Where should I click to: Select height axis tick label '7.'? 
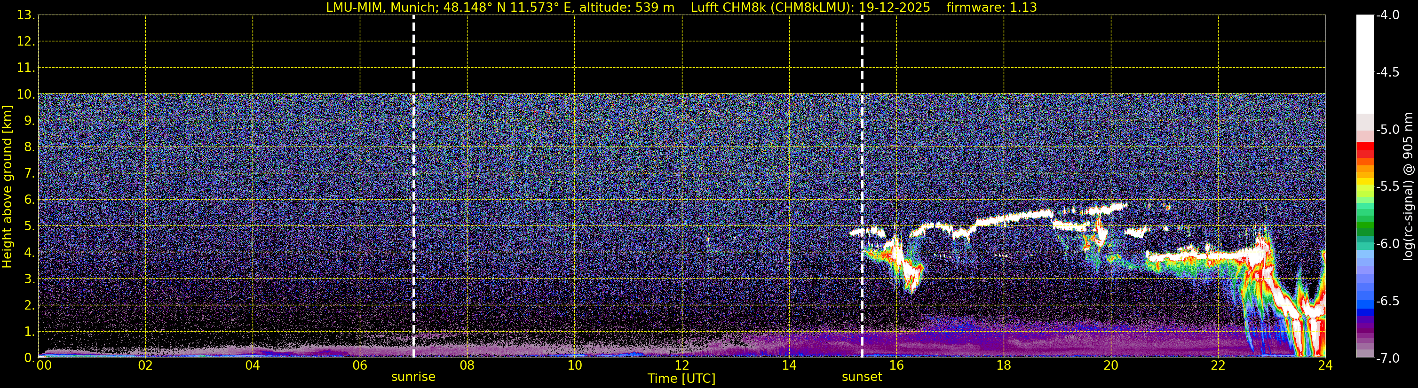[x=29, y=173]
